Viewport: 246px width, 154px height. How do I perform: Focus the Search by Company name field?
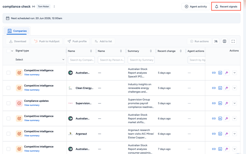(81, 60)
